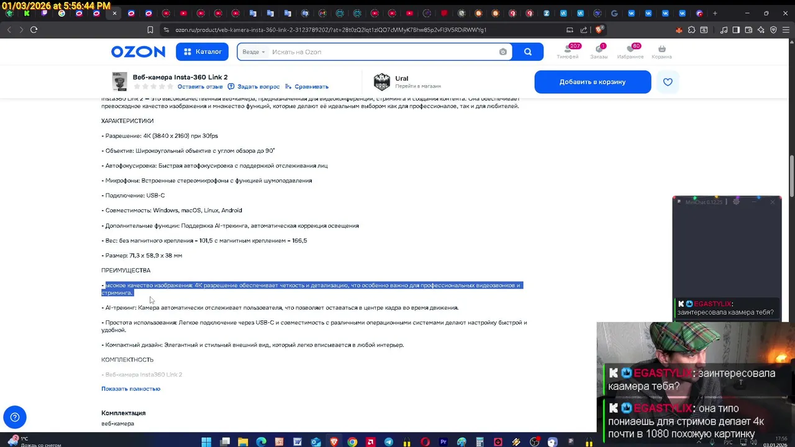This screenshot has height=447, width=795.
Task: Click the Подключение: USB-C line
Action: click(x=133, y=196)
